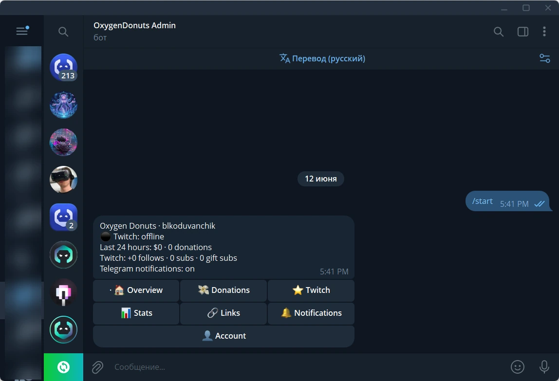Image resolution: width=559 pixels, height=381 pixels.
Task: Open the bot chat with 2 unread
Action: [x=63, y=217]
